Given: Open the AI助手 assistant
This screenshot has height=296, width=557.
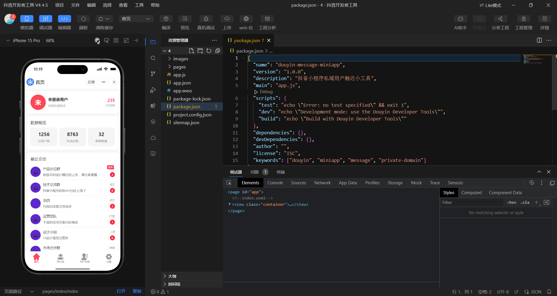Looking at the screenshot, I should click(460, 19).
